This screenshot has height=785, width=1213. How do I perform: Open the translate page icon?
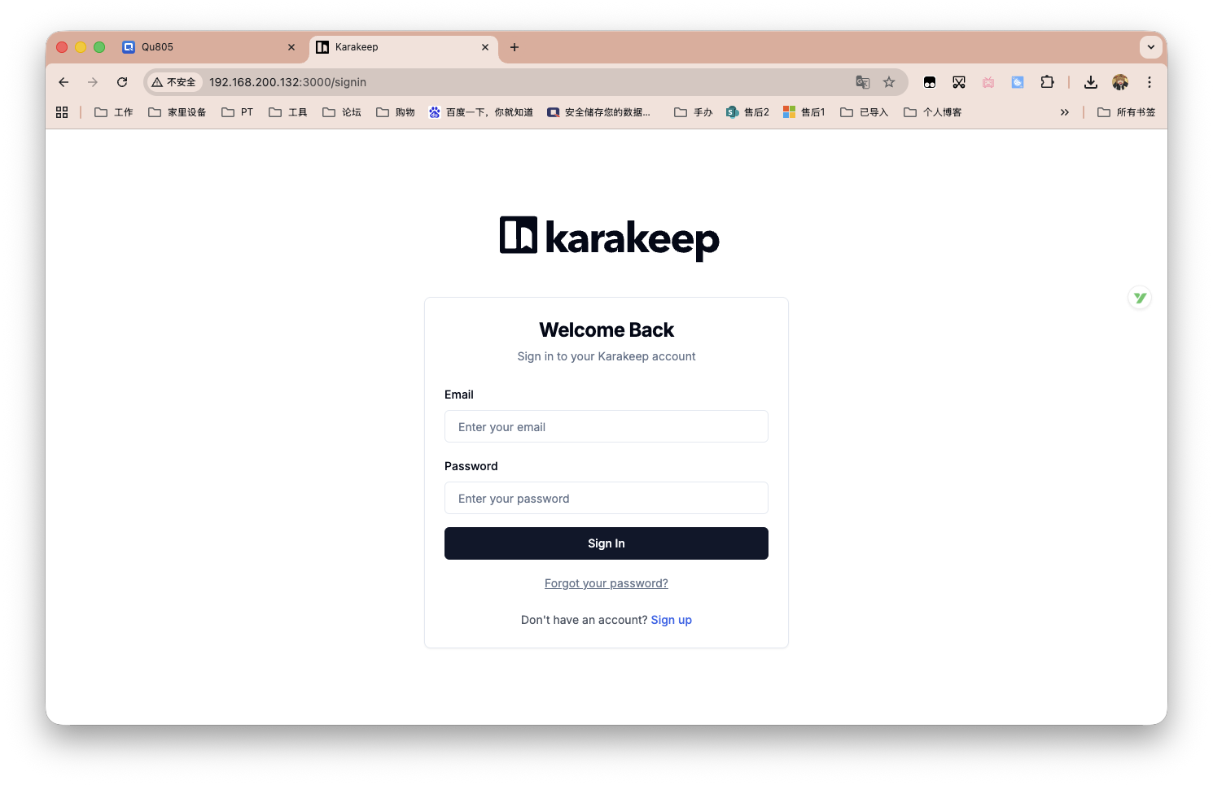tap(863, 82)
